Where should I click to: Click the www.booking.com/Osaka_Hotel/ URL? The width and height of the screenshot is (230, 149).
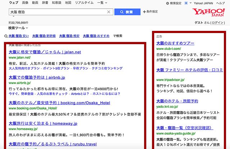coord(33,108)
